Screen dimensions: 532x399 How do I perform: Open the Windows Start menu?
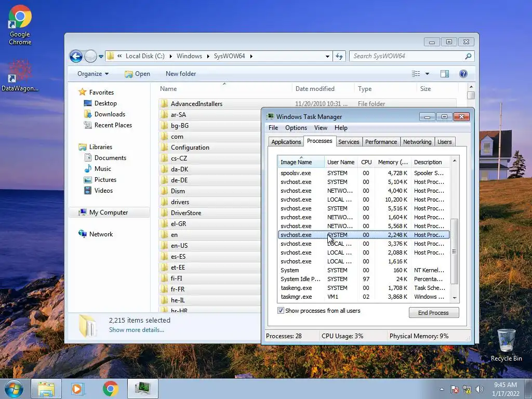tap(14, 389)
